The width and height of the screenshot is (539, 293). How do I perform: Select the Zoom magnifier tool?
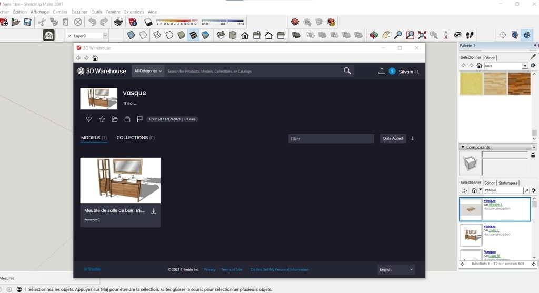point(398,35)
